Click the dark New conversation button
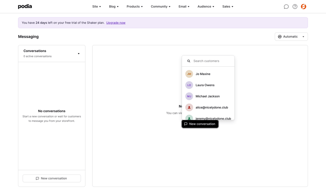This screenshot has height=191, width=326. (200, 124)
